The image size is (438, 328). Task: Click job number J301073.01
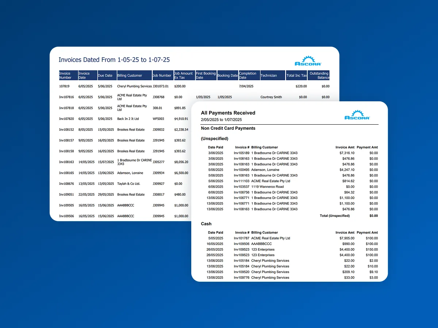161,86
